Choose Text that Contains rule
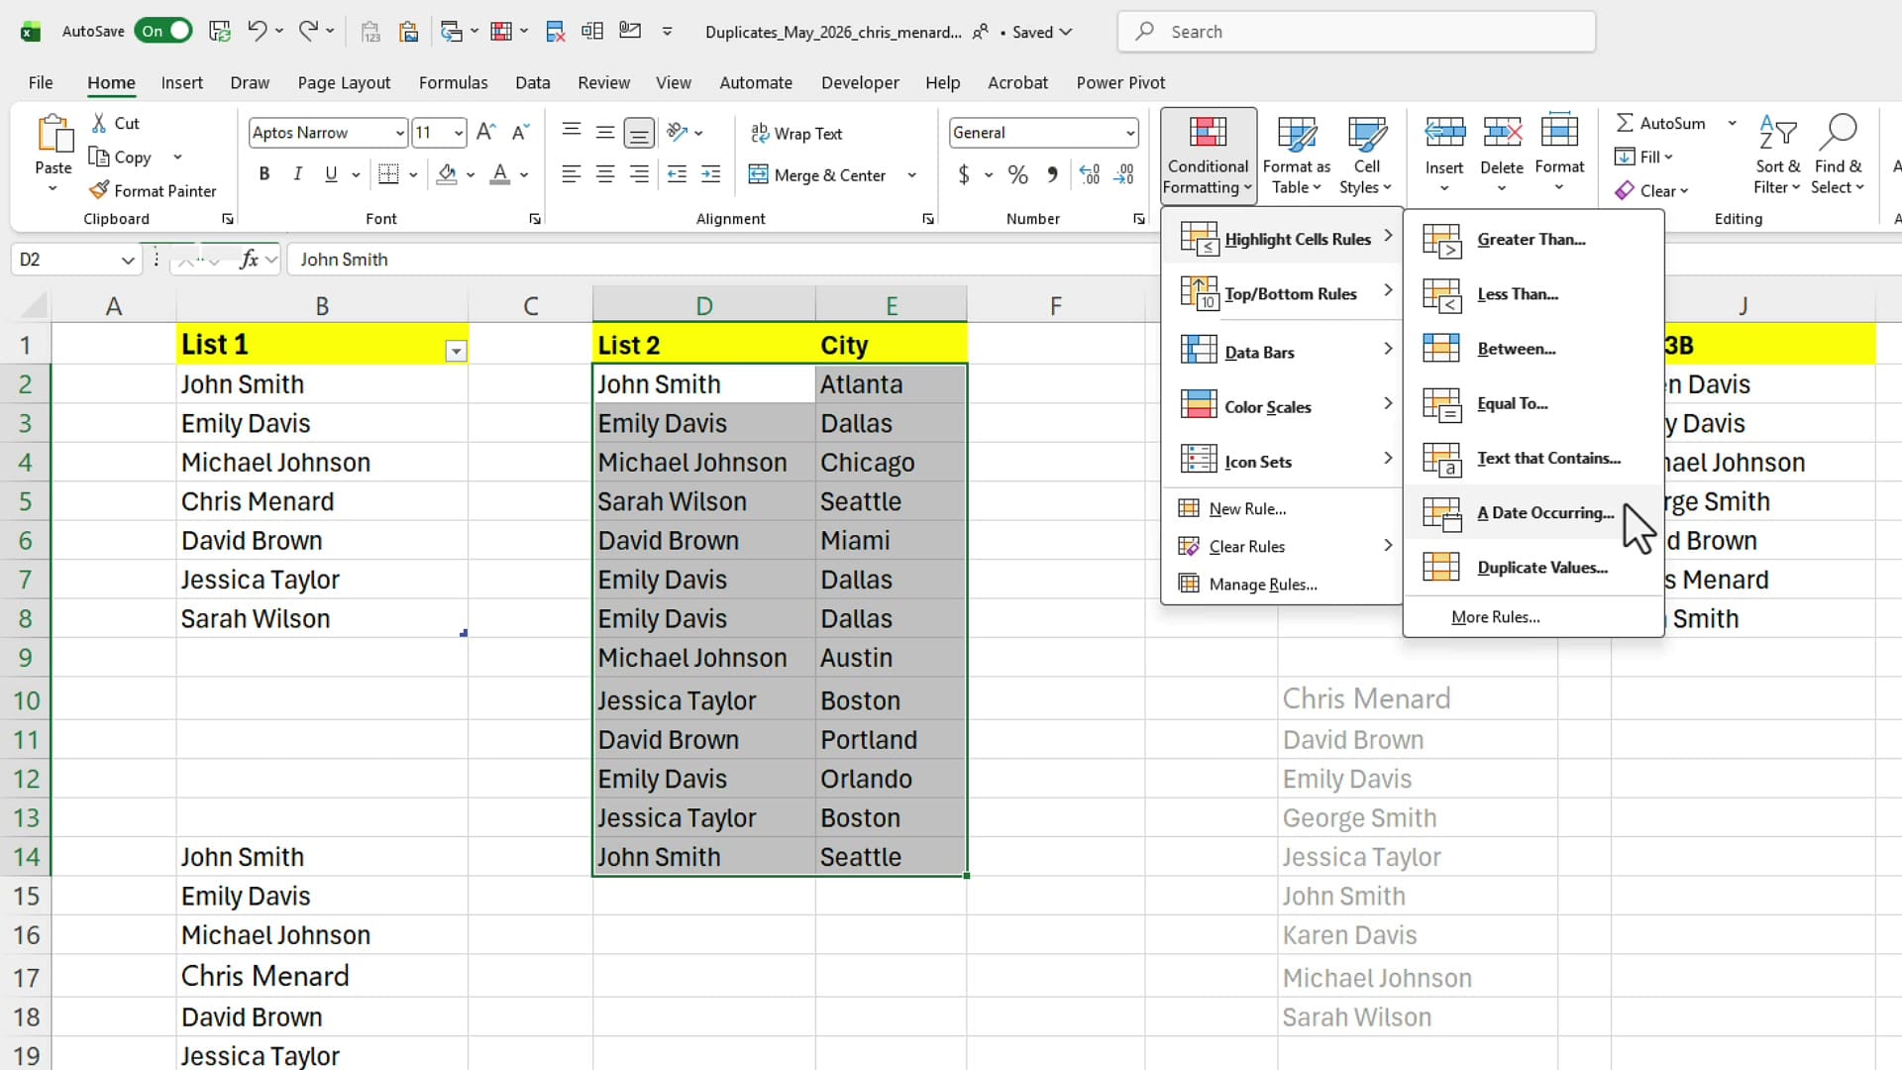Viewport: 1902px width, 1070px height. point(1533,458)
